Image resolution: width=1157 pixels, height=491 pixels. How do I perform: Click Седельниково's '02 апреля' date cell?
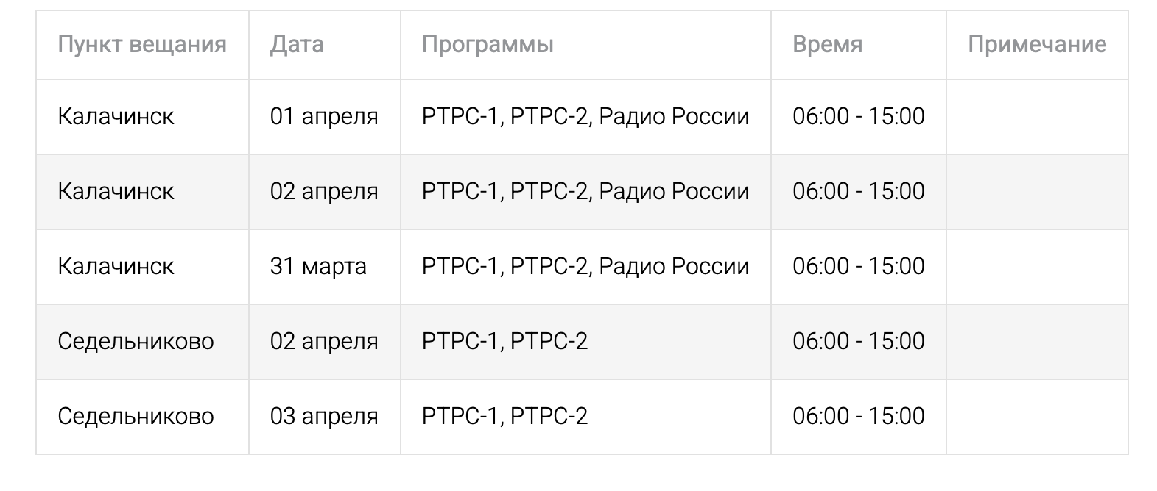tap(324, 341)
